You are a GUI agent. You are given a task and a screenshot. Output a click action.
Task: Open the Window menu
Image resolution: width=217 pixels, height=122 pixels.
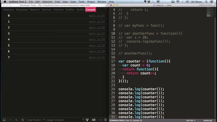coord(102,2)
